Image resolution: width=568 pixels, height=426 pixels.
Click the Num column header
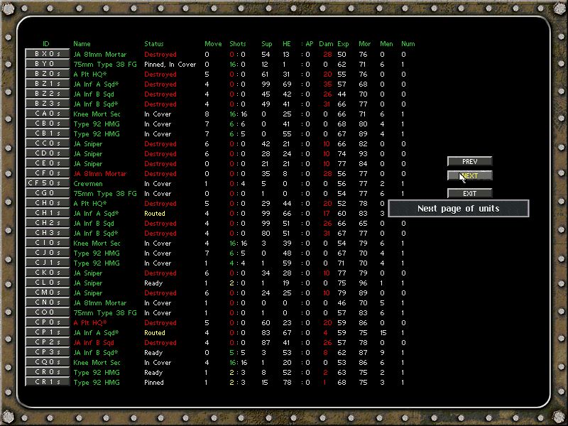pyautogui.click(x=408, y=44)
